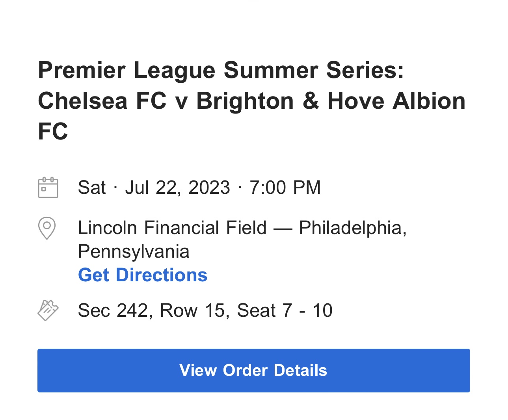This screenshot has height=420, width=508.
Task: Select the 'Premier League Summer Series:' title line
Action: [221, 70]
